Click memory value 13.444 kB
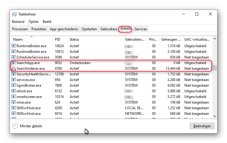The width and height of the screenshot is (227, 143). 173,69
